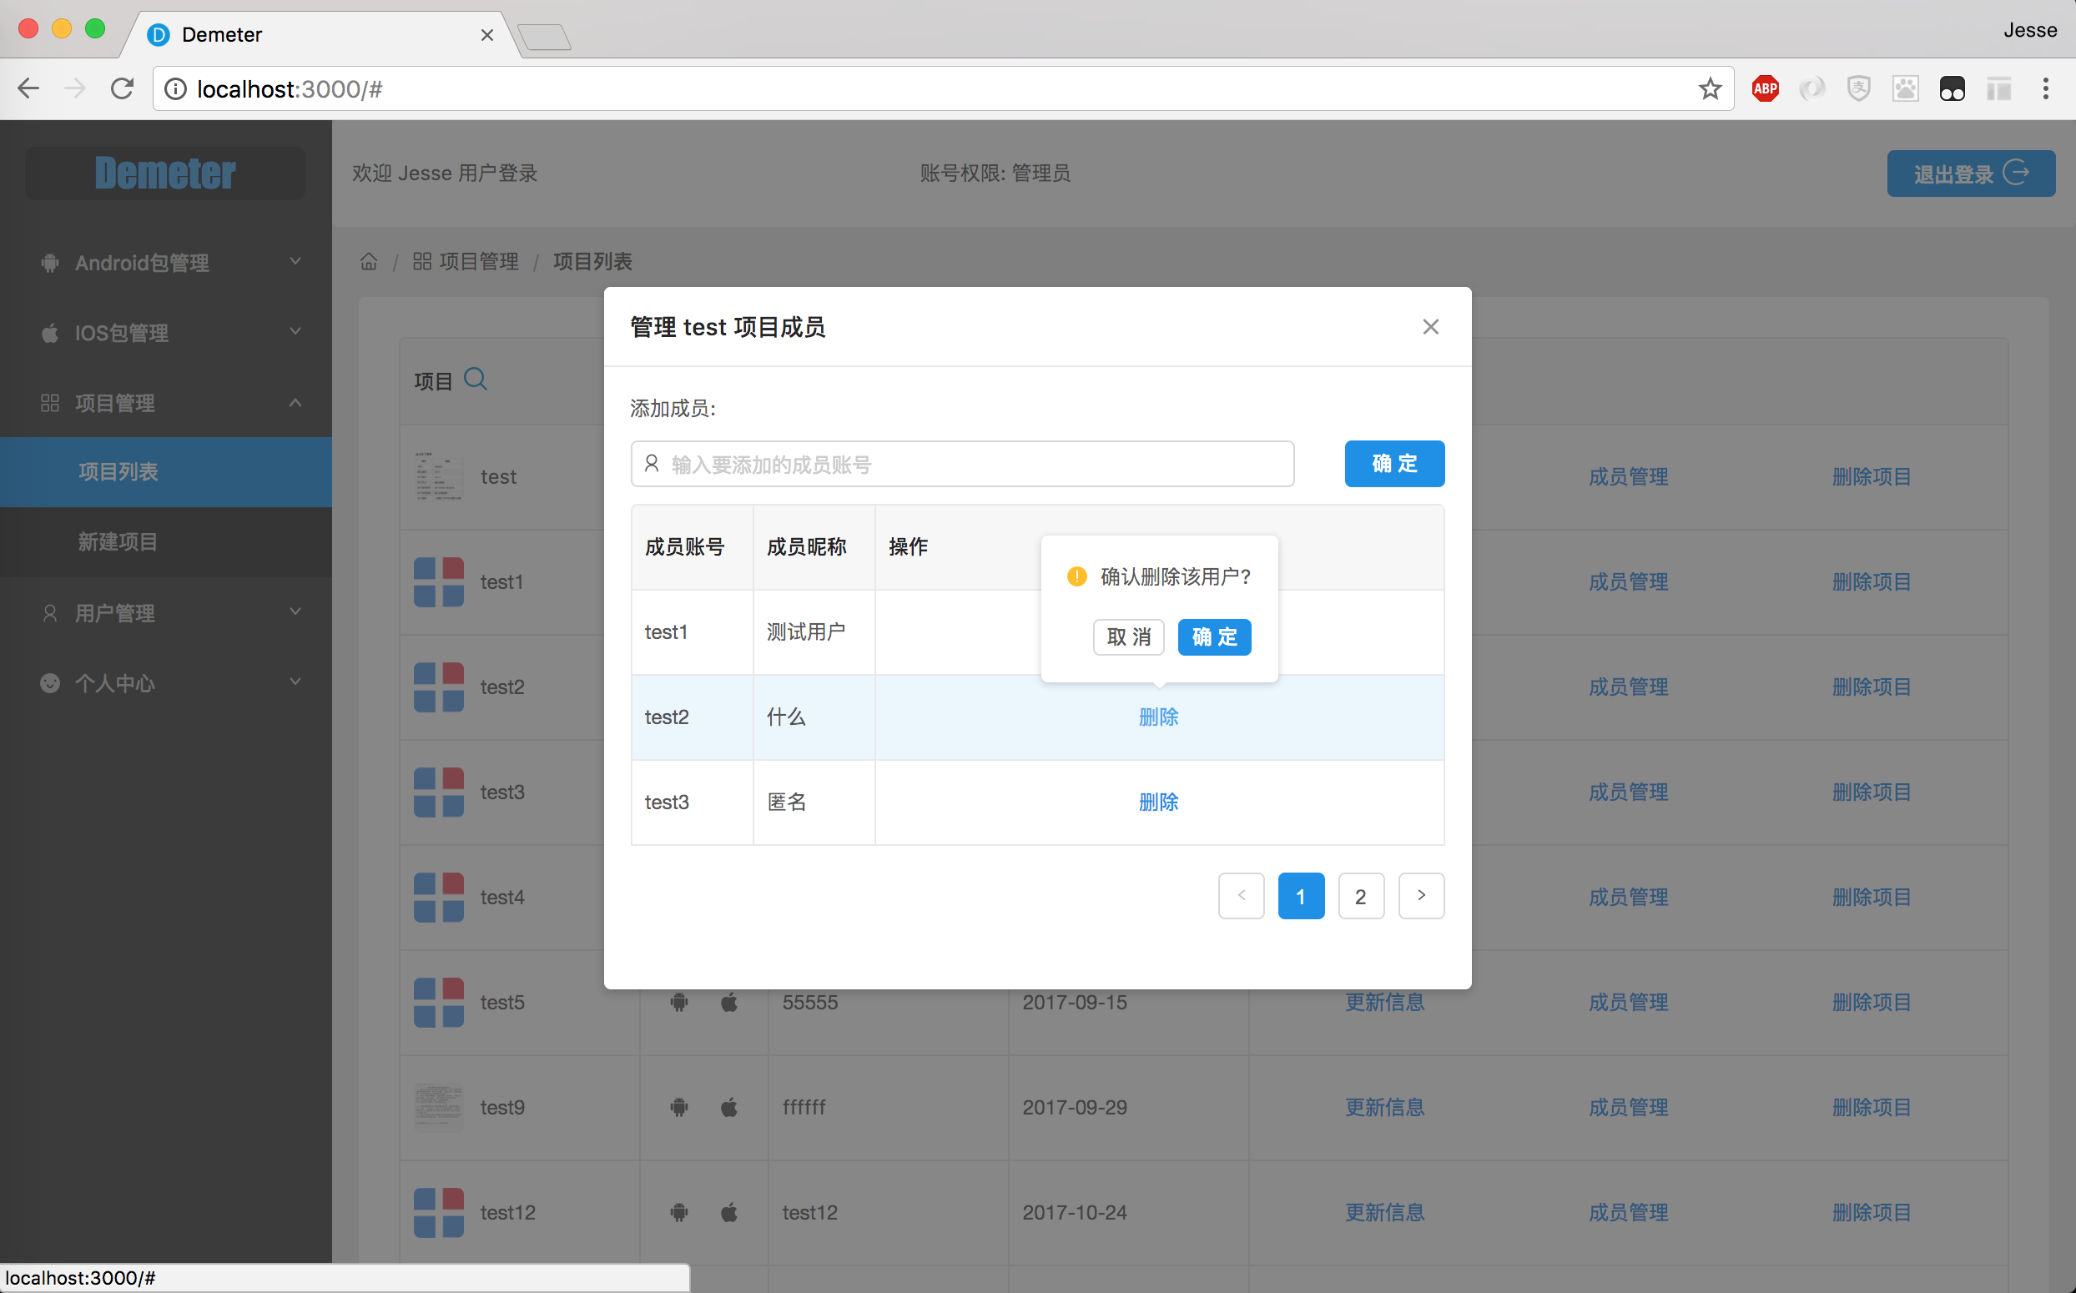Go to page 2 of members
Image resolution: width=2076 pixels, height=1293 pixels.
(1360, 896)
